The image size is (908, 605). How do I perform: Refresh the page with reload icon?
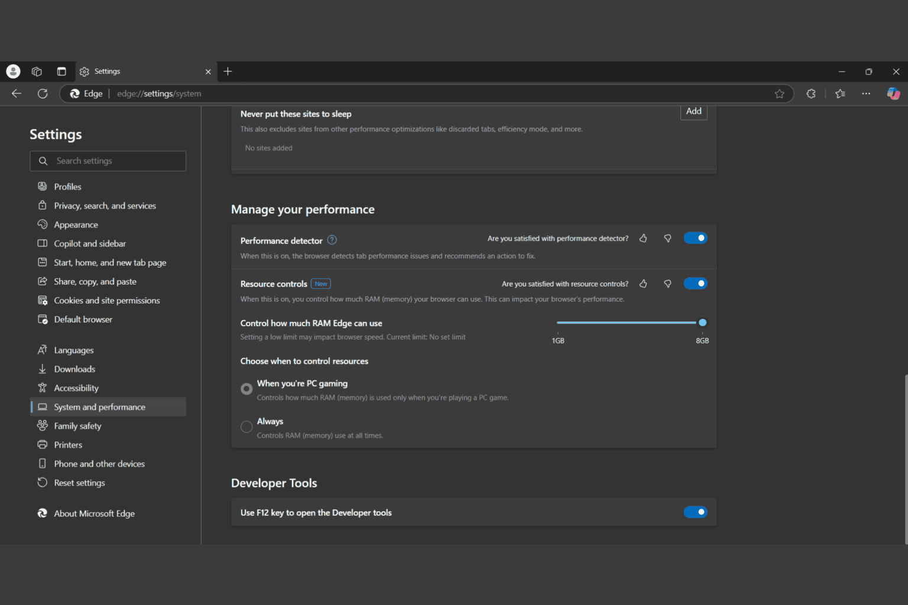(43, 93)
